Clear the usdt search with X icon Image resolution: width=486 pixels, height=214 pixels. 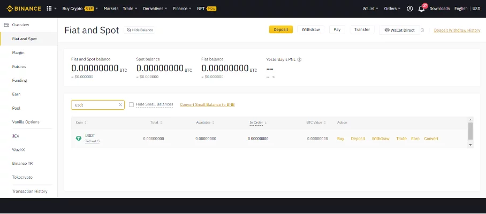pyautogui.click(x=120, y=105)
